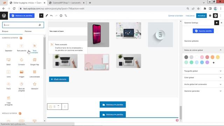Screen dimensions: 224x126
Task: Insert the Icono block
Action: tap(8, 73)
